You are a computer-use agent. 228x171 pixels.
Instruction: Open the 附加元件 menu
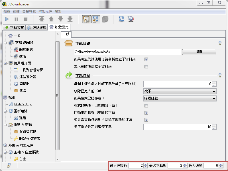(45, 11)
